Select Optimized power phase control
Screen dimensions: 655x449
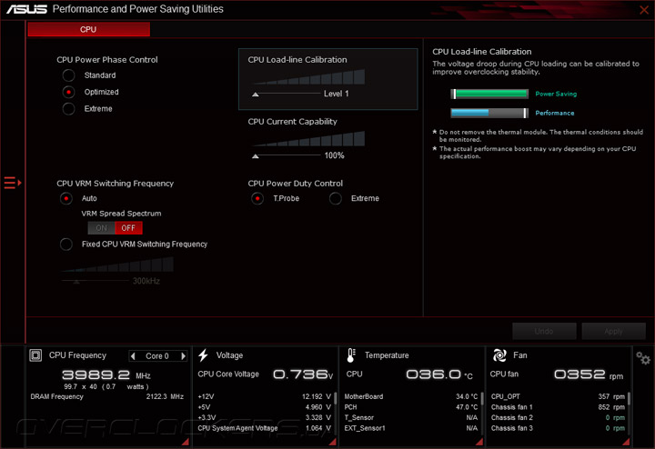pyautogui.click(x=68, y=92)
